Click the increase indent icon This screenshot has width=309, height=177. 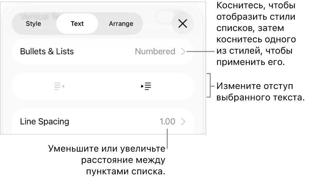[146, 87]
